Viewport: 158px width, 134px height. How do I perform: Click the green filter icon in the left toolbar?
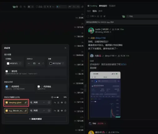click(x=14, y=7)
